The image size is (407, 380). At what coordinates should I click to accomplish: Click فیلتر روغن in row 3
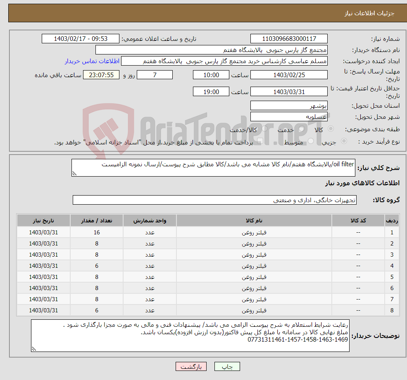(254, 255)
